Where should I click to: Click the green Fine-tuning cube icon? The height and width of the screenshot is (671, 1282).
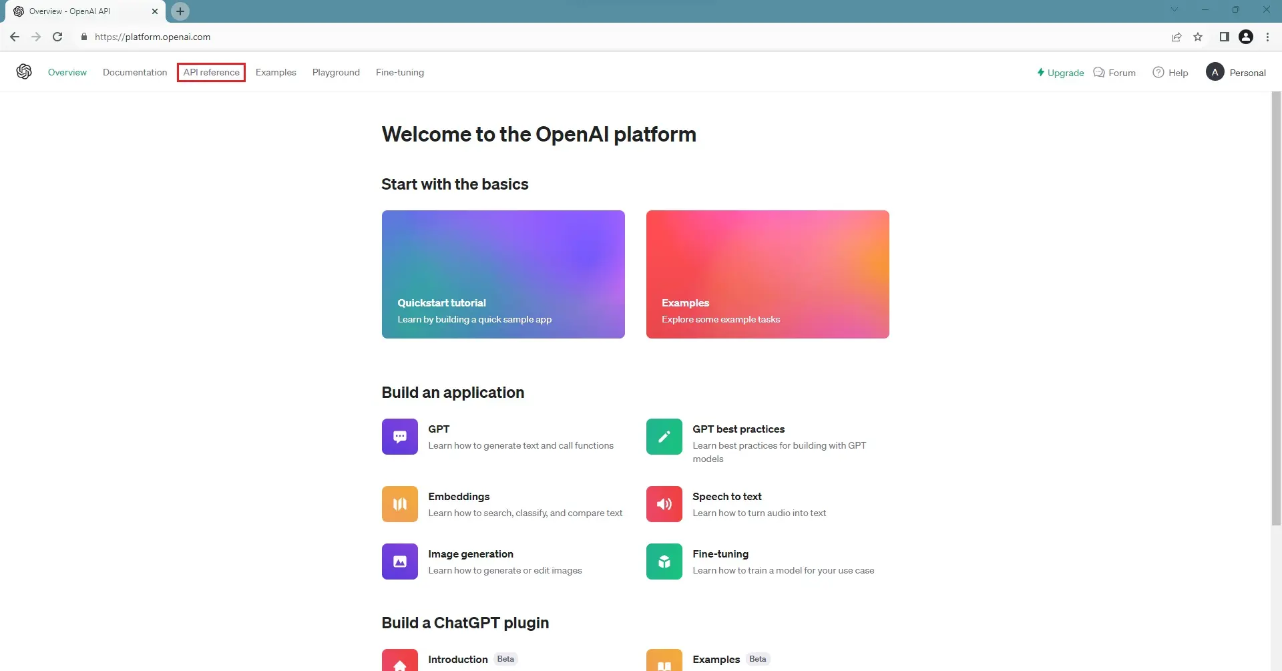(x=664, y=562)
